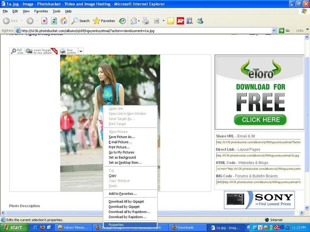Choose Print Picture in context menu
The width and height of the screenshot is (310, 232).
point(130,147)
